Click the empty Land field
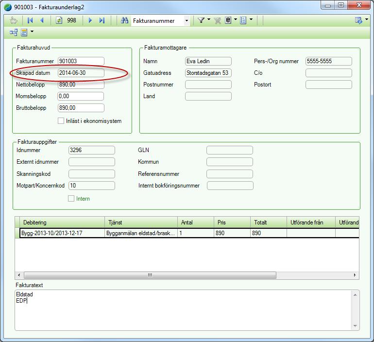This screenshot has height=342, width=374. (x=208, y=96)
